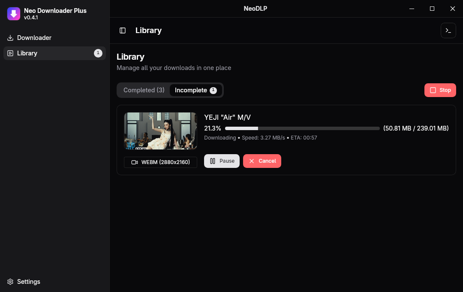
Task: Toggle the sidebar with the panel icon
Action: pos(123,30)
